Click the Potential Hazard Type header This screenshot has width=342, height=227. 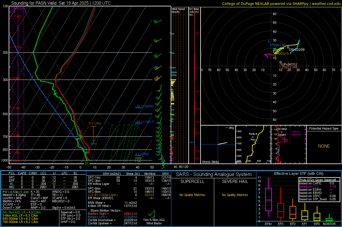[x=324, y=128]
